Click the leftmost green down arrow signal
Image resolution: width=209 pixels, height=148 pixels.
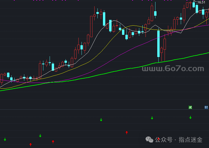pos(5,139)
